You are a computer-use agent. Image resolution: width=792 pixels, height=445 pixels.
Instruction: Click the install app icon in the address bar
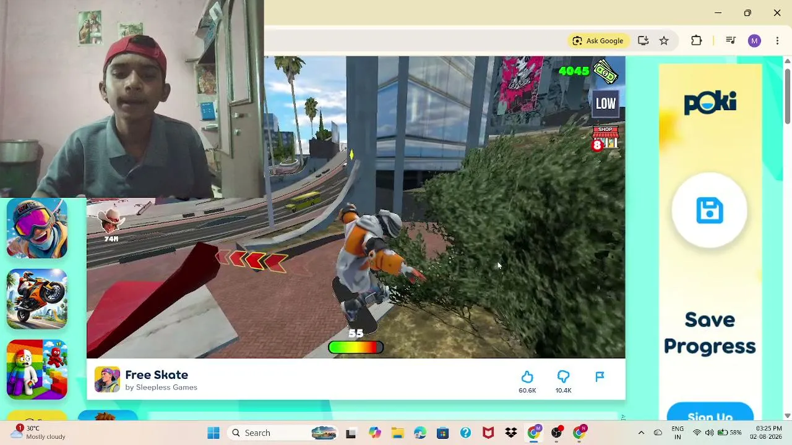[x=643, y=41]
